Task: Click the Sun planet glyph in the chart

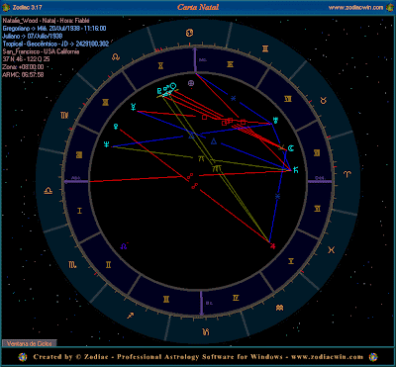Action: [x=173, y=86]
